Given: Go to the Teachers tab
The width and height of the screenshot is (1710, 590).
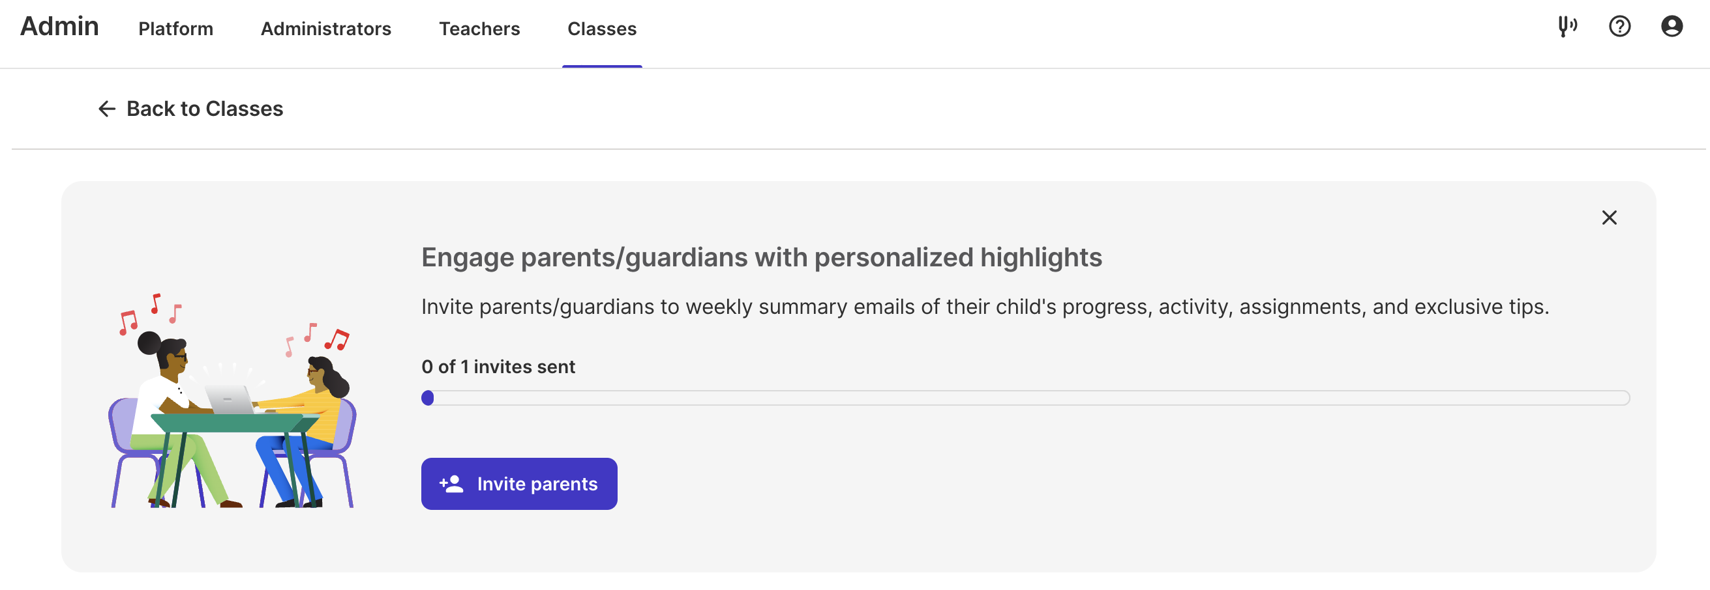Looking at the screenshot, I should 479,29.
